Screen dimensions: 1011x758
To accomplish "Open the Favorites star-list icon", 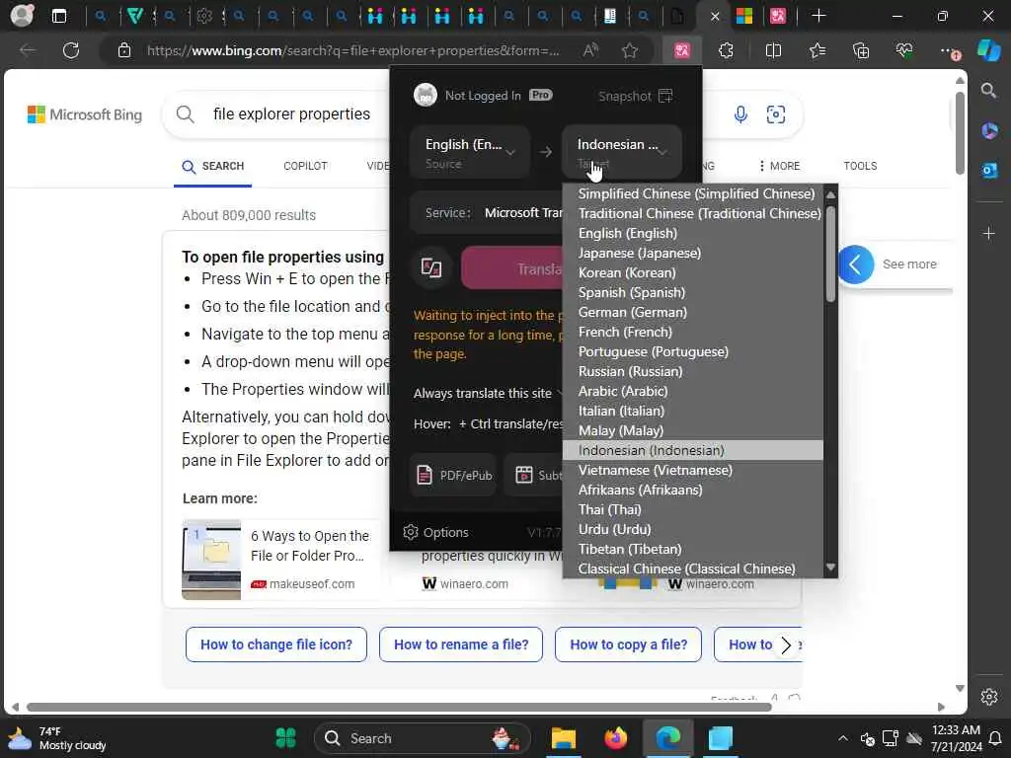I will 817,50.
